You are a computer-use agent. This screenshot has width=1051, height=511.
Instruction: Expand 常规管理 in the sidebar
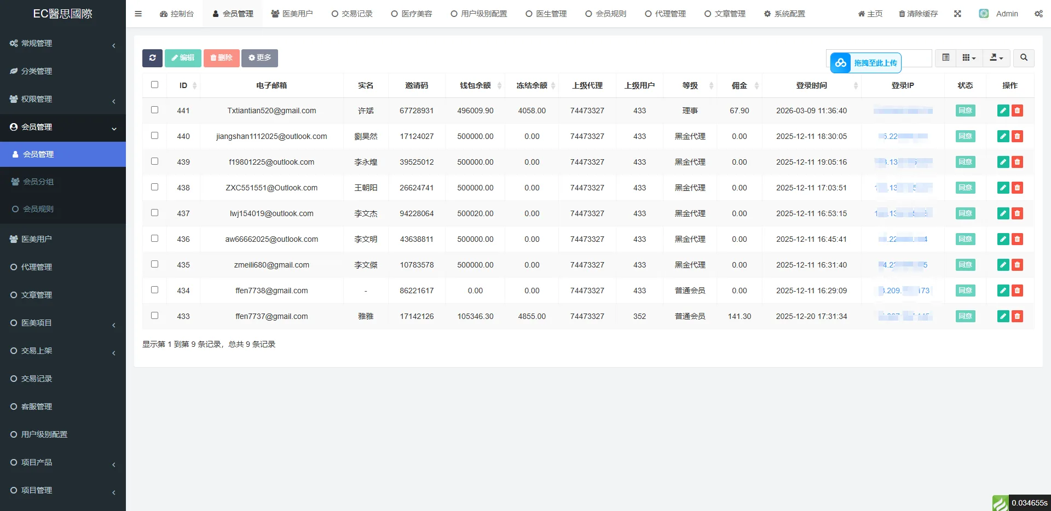pyautogui.click(x=63, y=43)
